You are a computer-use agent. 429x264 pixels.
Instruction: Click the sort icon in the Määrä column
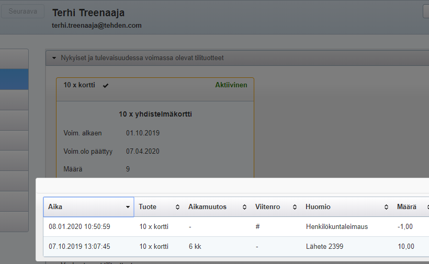[x=427, y=207]
